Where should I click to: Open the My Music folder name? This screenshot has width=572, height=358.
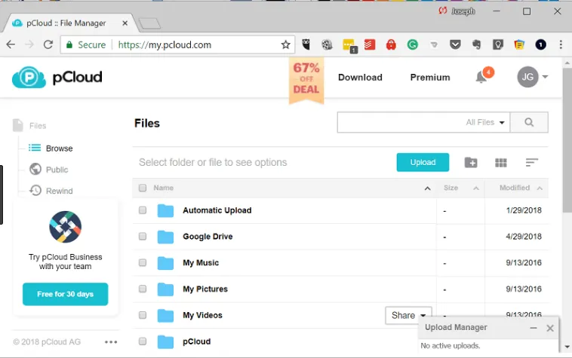point(201,263)
